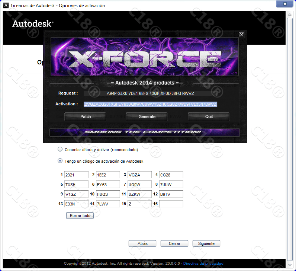
Task: Click the 'Request :' label
Action: tap(68, 93)
